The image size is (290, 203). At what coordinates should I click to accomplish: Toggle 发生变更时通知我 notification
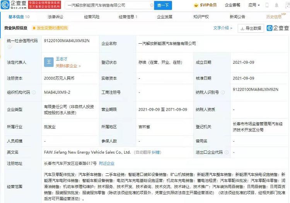coord(50,28)
